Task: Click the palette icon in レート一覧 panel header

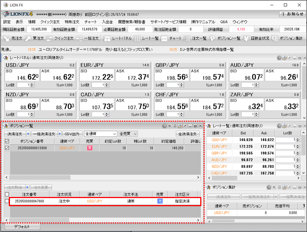Action: coord(285,126)
